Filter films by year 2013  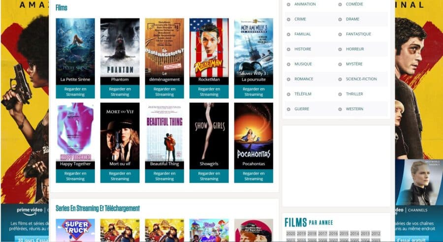tap(365, 234)
